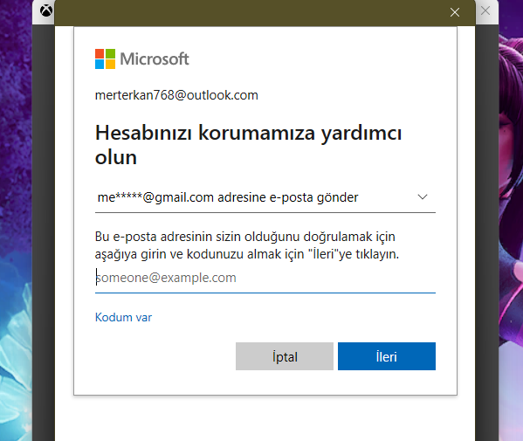The width and height of the screenshot is (523, 441).
Task: Click the 'Bu e-posta adresinin sizin olduğunu' instruction text
Action: point(247,245)
